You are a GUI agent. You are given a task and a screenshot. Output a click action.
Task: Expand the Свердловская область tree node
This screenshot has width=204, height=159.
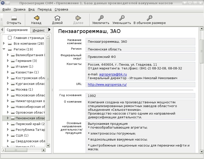coord(8,141)
